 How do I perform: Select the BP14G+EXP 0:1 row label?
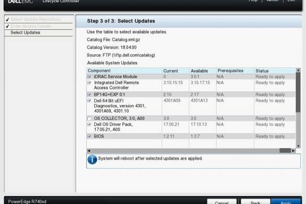(109, 95)
